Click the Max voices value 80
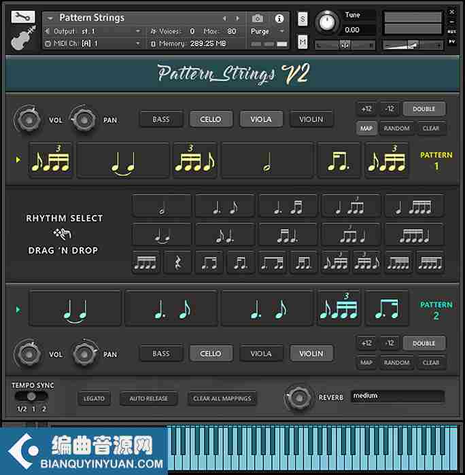Screen dimensions: 465x475 point(231,31)
